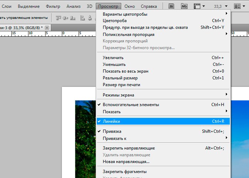This screenshot has height=178, width=249.
Task: Open the 33,3 zoom level dropdown
Action: (x=217, y=6)
